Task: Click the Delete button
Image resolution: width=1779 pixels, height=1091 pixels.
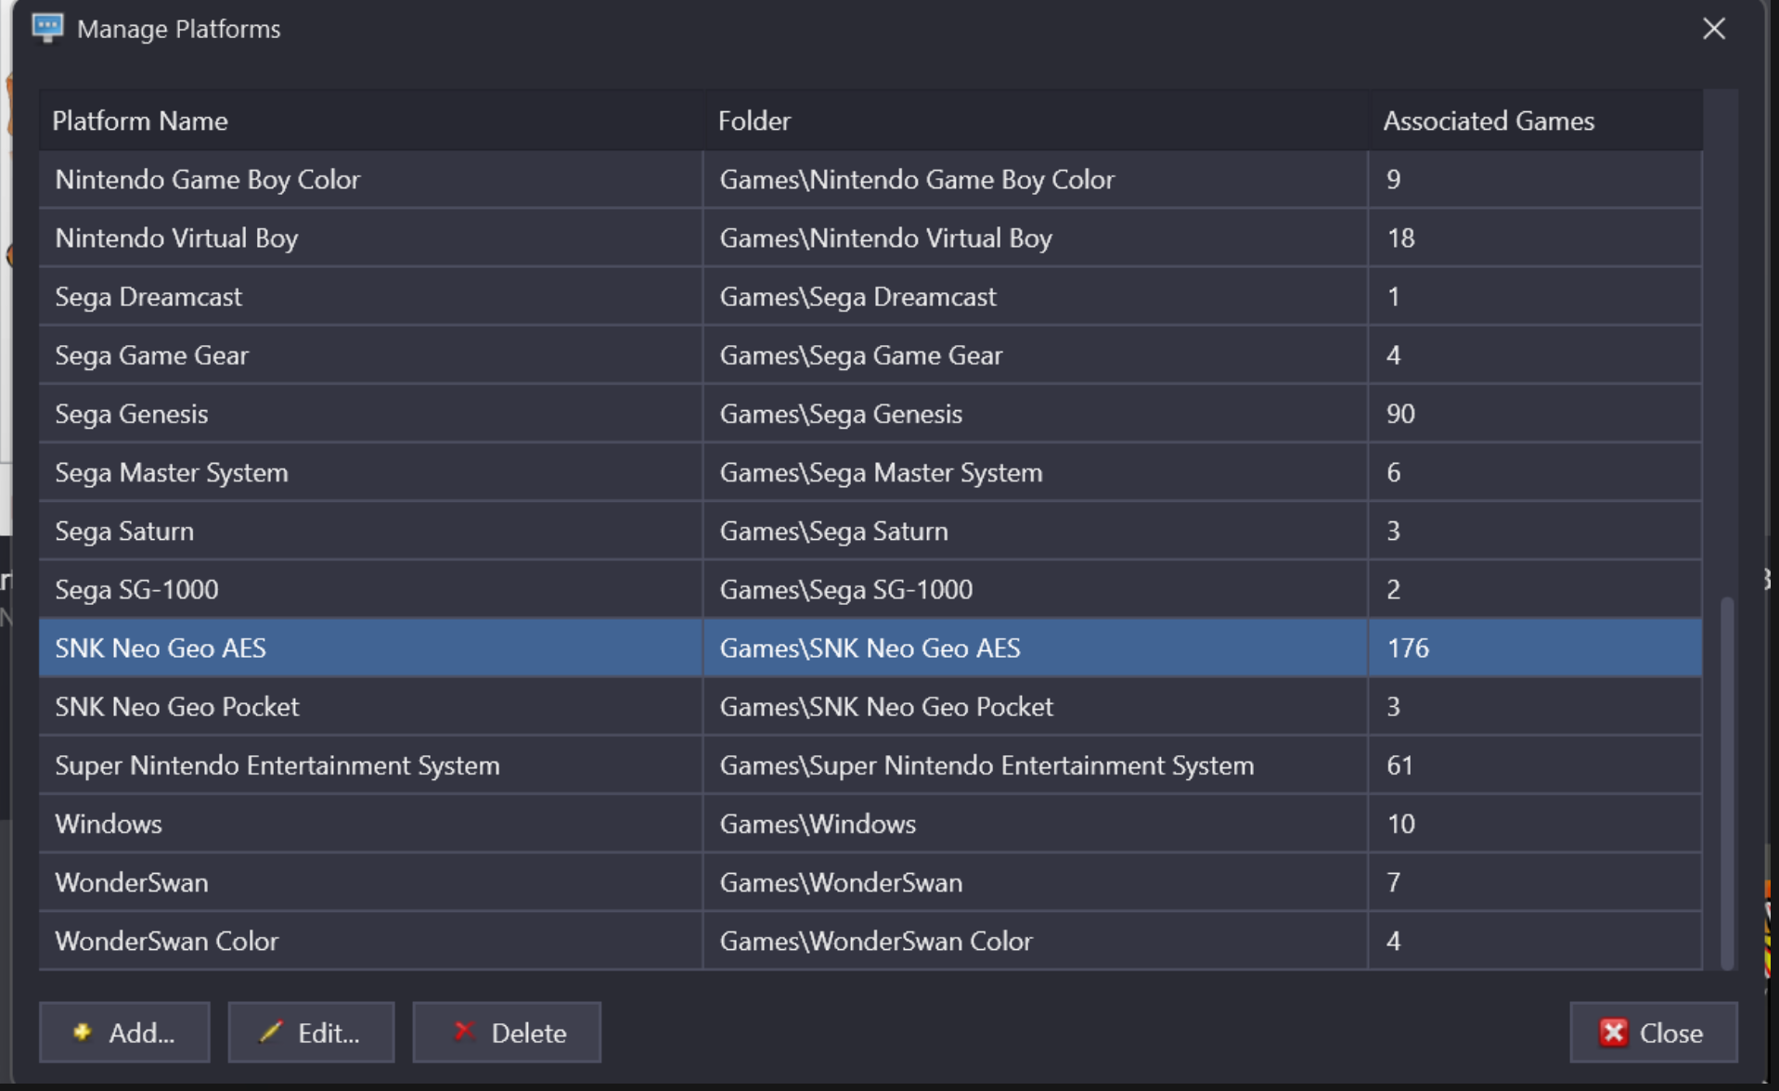Action: 507,1032
